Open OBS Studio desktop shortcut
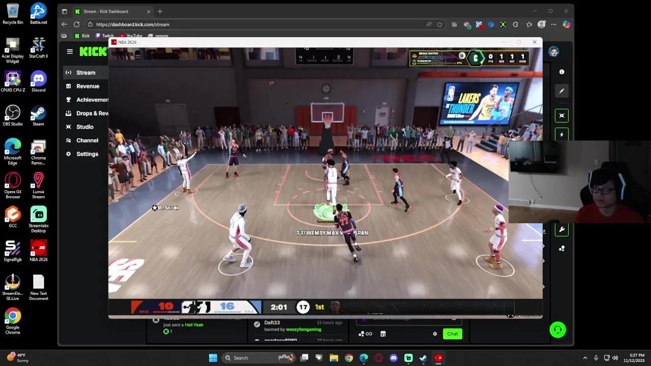This screenshot has width=651, height=366. [13, 116]
